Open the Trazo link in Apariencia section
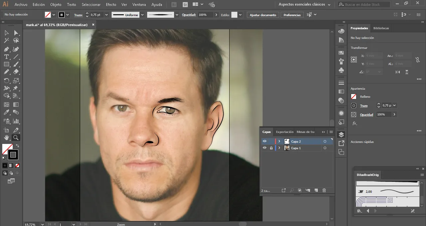Viewport: 426px width, 226px height. tap(364, 106)
